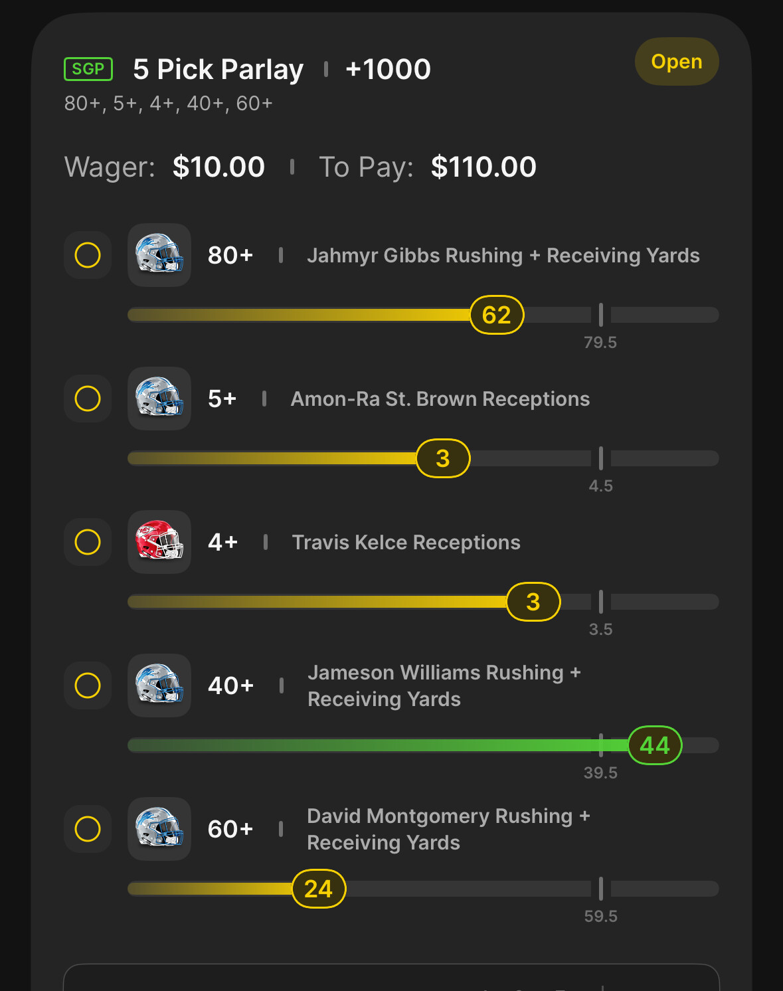Image resolution: width=783 pixels, height=991 pixels.
Task: Select the status circle for David Montgomery leg
Action: click(88, 829)
